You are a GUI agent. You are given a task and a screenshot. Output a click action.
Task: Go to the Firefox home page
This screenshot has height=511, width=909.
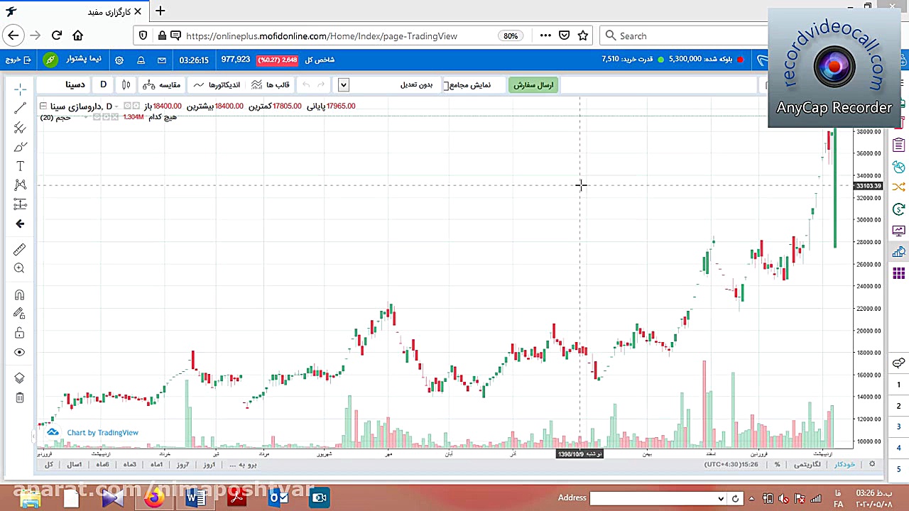[x=78, y=35]
